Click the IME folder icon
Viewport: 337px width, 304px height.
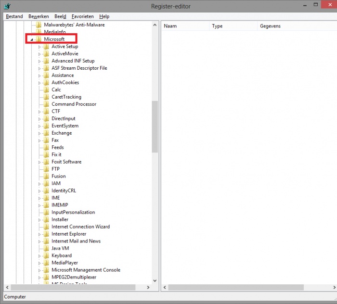tap(46, 198)
